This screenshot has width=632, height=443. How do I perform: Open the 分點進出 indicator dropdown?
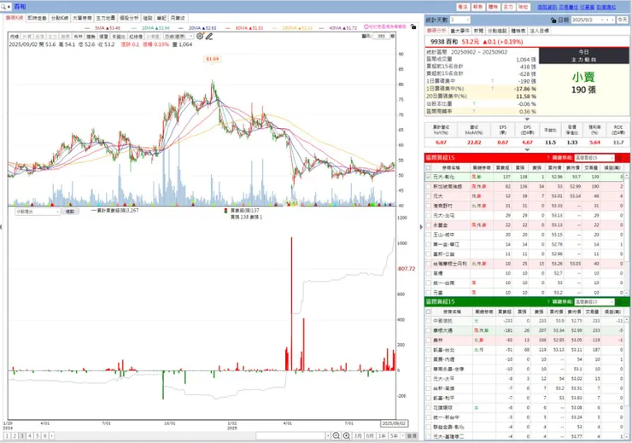click(x=38, y=212)
